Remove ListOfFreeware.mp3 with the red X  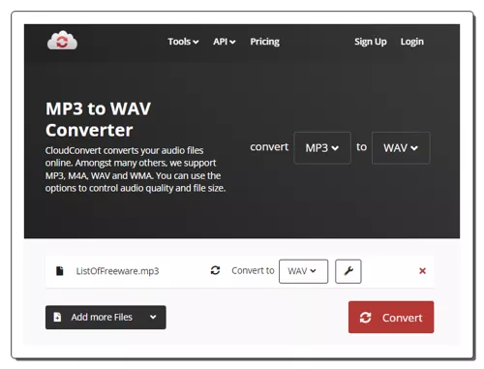point(422,271)
